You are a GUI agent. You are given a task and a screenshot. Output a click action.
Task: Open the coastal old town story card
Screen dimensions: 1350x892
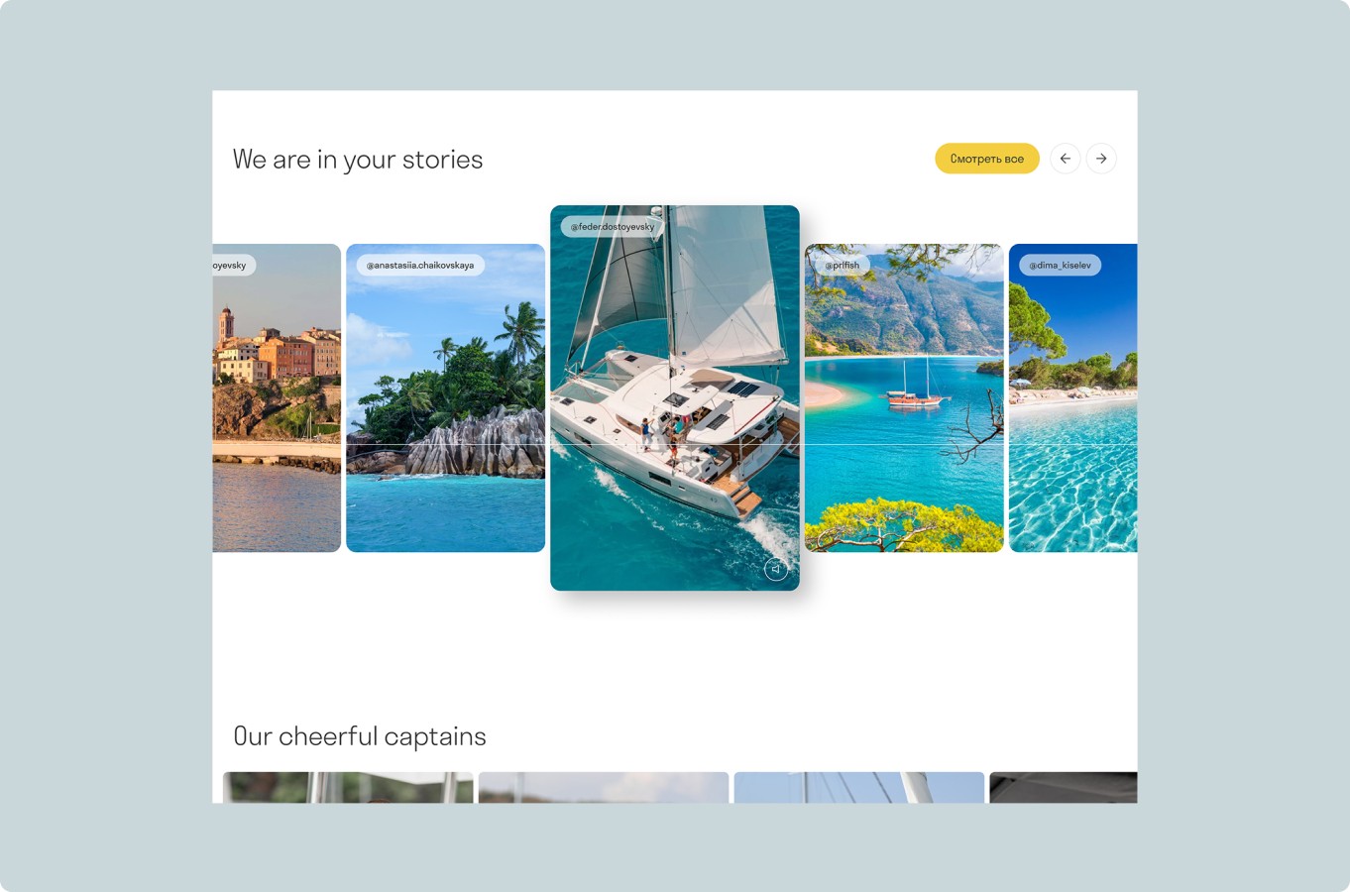pyautogui.click(x=277, y=397)
